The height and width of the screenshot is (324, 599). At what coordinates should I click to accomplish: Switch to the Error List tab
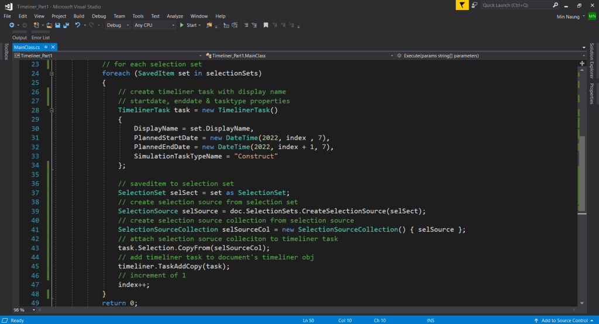(x=40, y=37)
